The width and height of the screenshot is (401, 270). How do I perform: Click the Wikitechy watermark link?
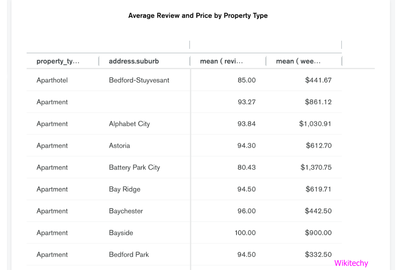point(351,263)
